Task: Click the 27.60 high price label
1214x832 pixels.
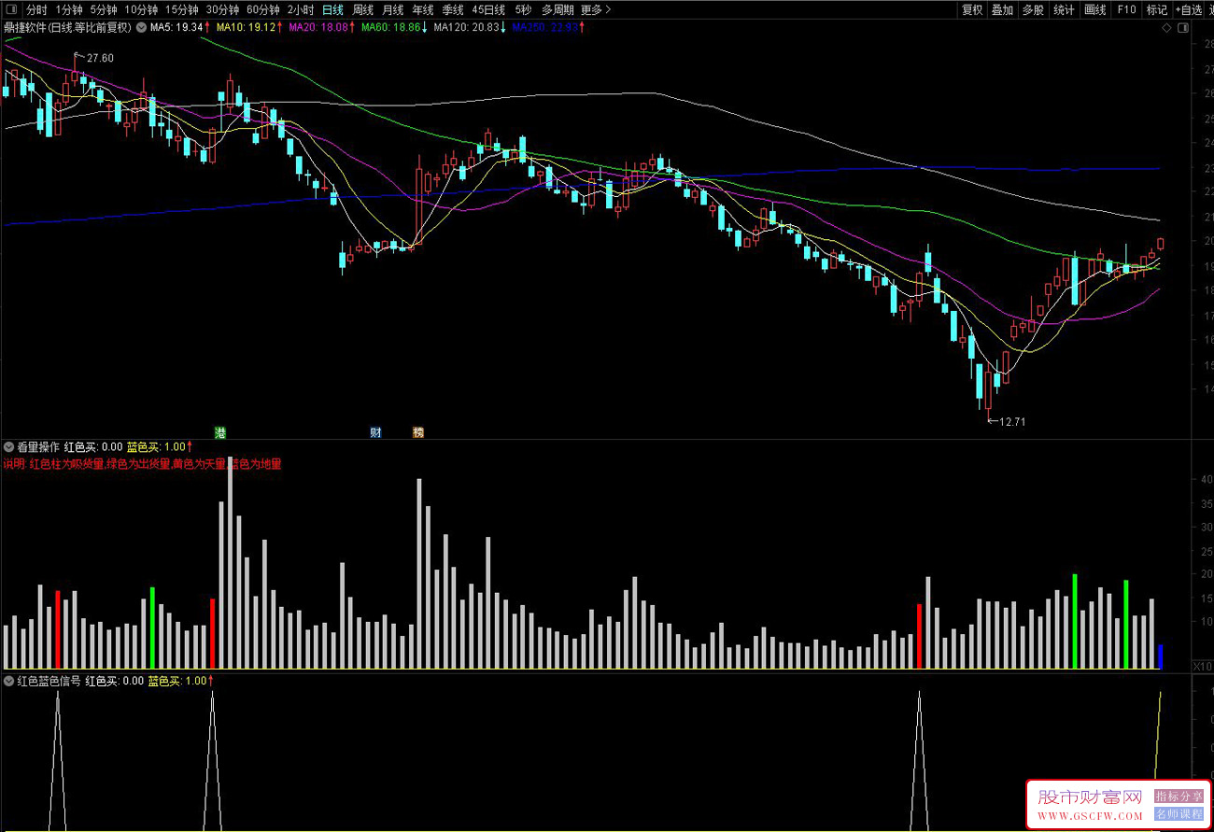Action: pos(100,59)
